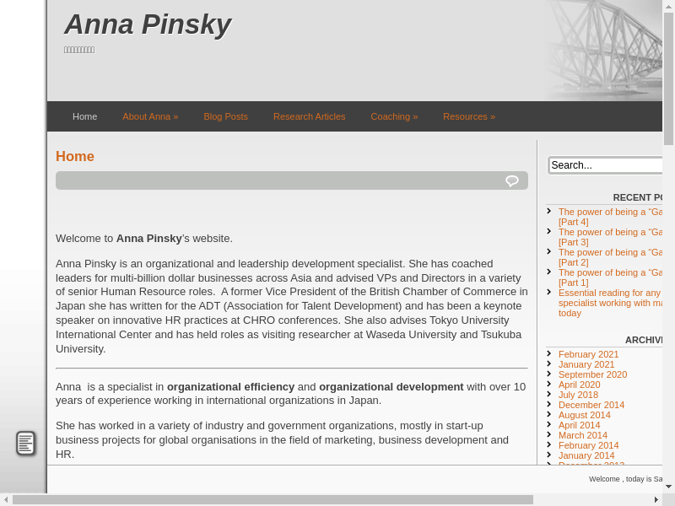Click the Search input field
675x506 pixels.
(x=606, y=165)
